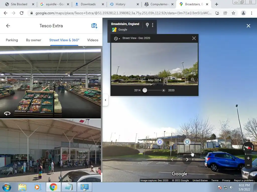Viewport: 257px width, 192px height.
Task: Click the network tray icon
Action: (x=226, y=187)
